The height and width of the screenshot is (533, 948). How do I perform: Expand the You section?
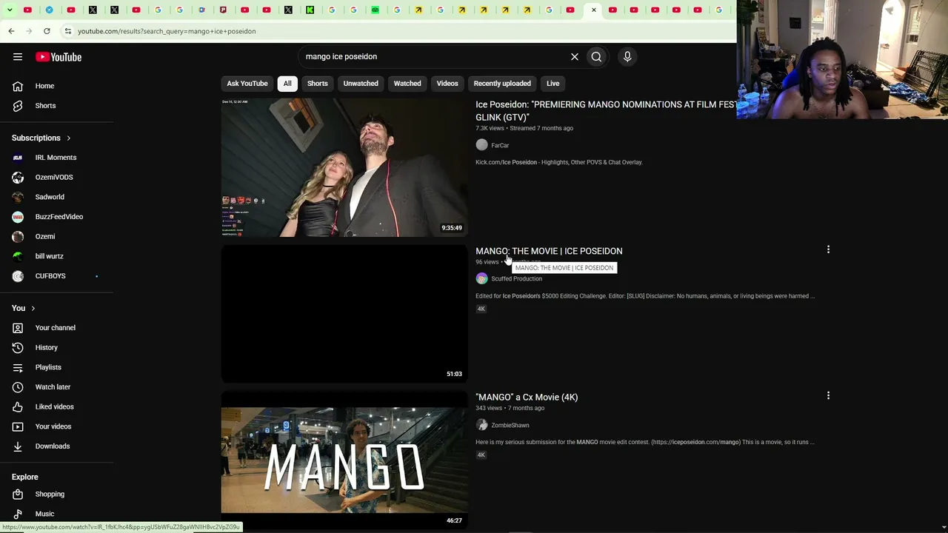pos(24,308)
